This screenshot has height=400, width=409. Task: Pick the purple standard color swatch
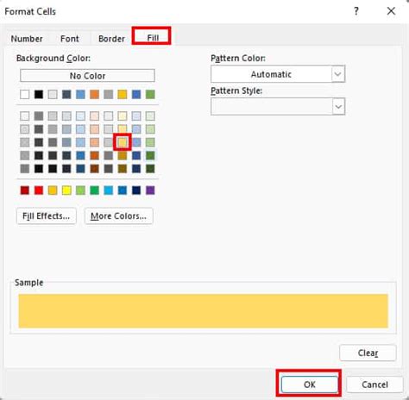pyautogui.click(x=150, y=190)
